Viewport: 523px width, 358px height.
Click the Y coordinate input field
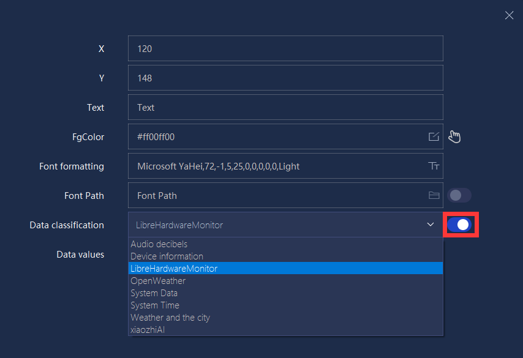click(285, 78)
